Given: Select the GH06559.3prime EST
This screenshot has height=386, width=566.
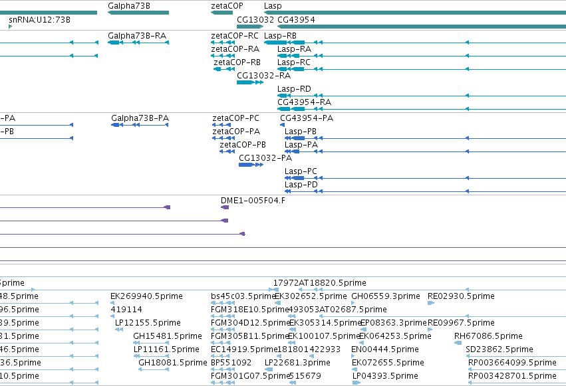Looking at the screenshot, I should (353, 303).
